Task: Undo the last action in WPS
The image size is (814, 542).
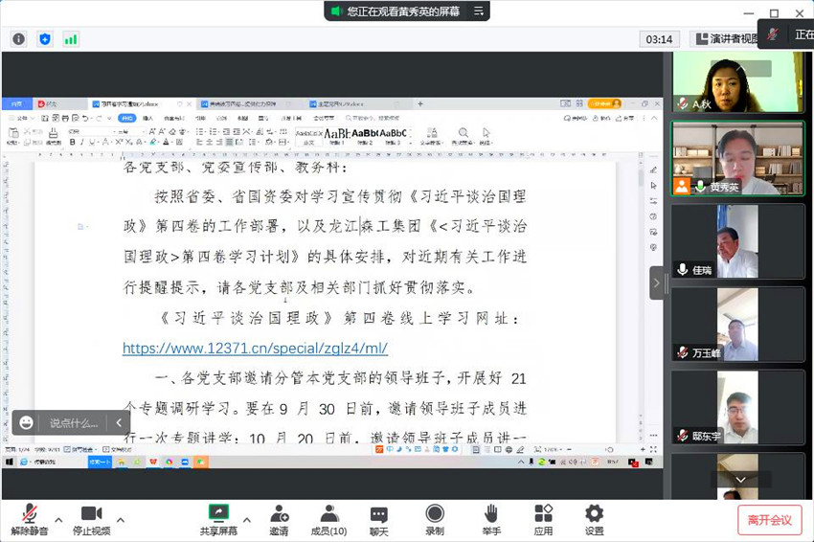Action: [x=84, y=118]
